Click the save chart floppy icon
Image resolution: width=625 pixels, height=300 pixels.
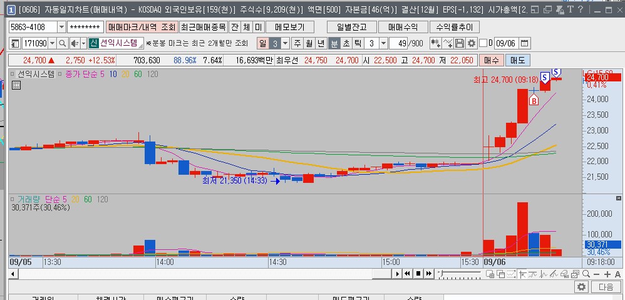(x=460, y=43)
